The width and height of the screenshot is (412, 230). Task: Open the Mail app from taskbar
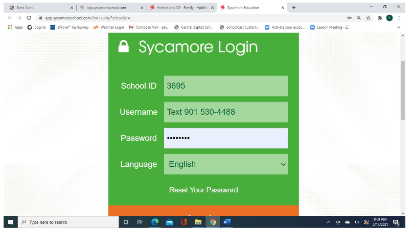click(x=170, y=222)
